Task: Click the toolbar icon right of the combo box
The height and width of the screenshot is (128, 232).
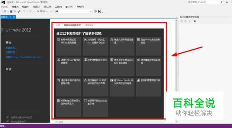Action: coord(96,11)
